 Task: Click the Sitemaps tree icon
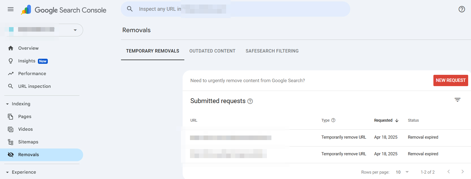(x=11, y=142)
